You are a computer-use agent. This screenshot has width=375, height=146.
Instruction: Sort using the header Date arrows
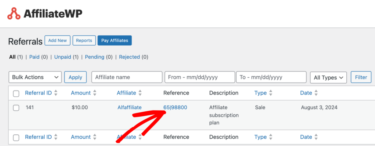tap(316, 93)
